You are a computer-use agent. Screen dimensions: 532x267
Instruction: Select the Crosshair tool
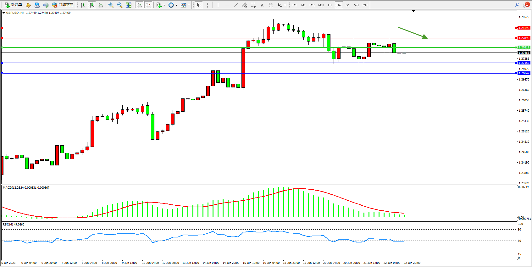[207, 5]
